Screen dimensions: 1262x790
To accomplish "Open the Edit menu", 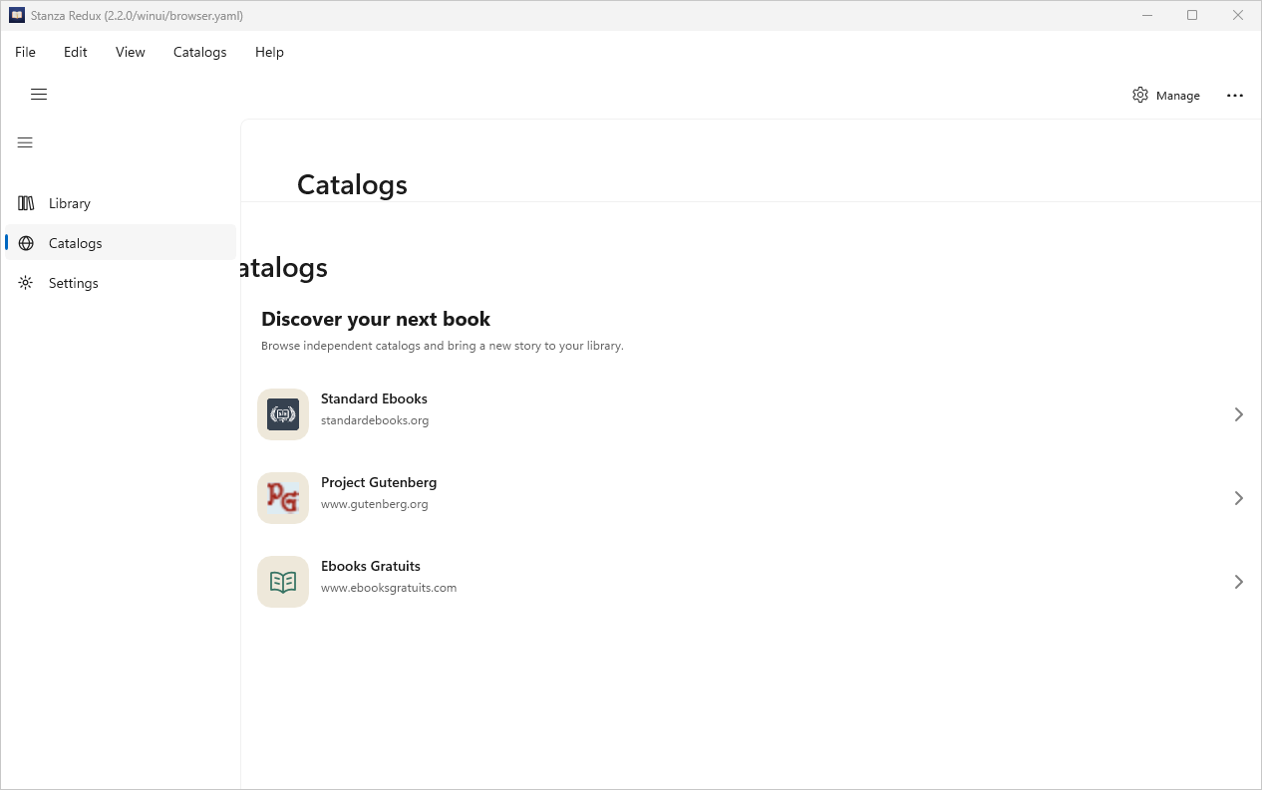I will click(76, 52).
